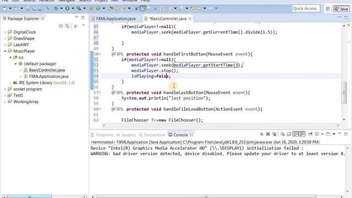Open the Package Explorer View Menu arrow
This screenshot has height=198, width=352.
pyautogui.click(x=84, y=26)
